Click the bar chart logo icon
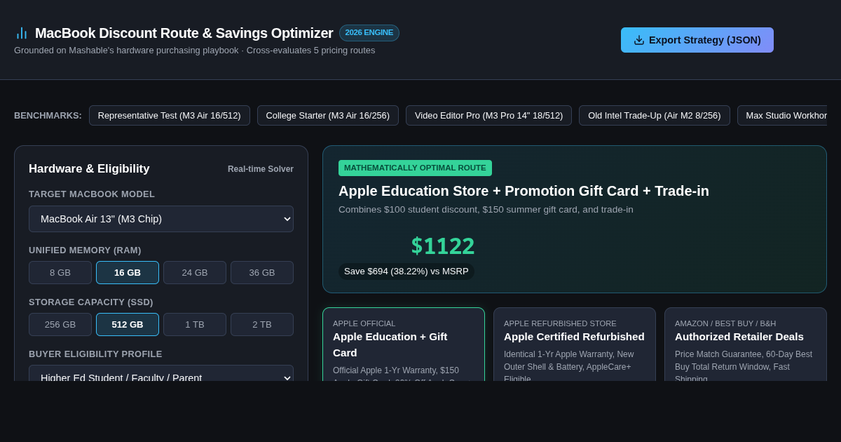 [21, 33]
